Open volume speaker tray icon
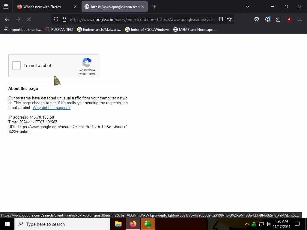Screen dimensions: 307x230 click(x=268, y=224)
